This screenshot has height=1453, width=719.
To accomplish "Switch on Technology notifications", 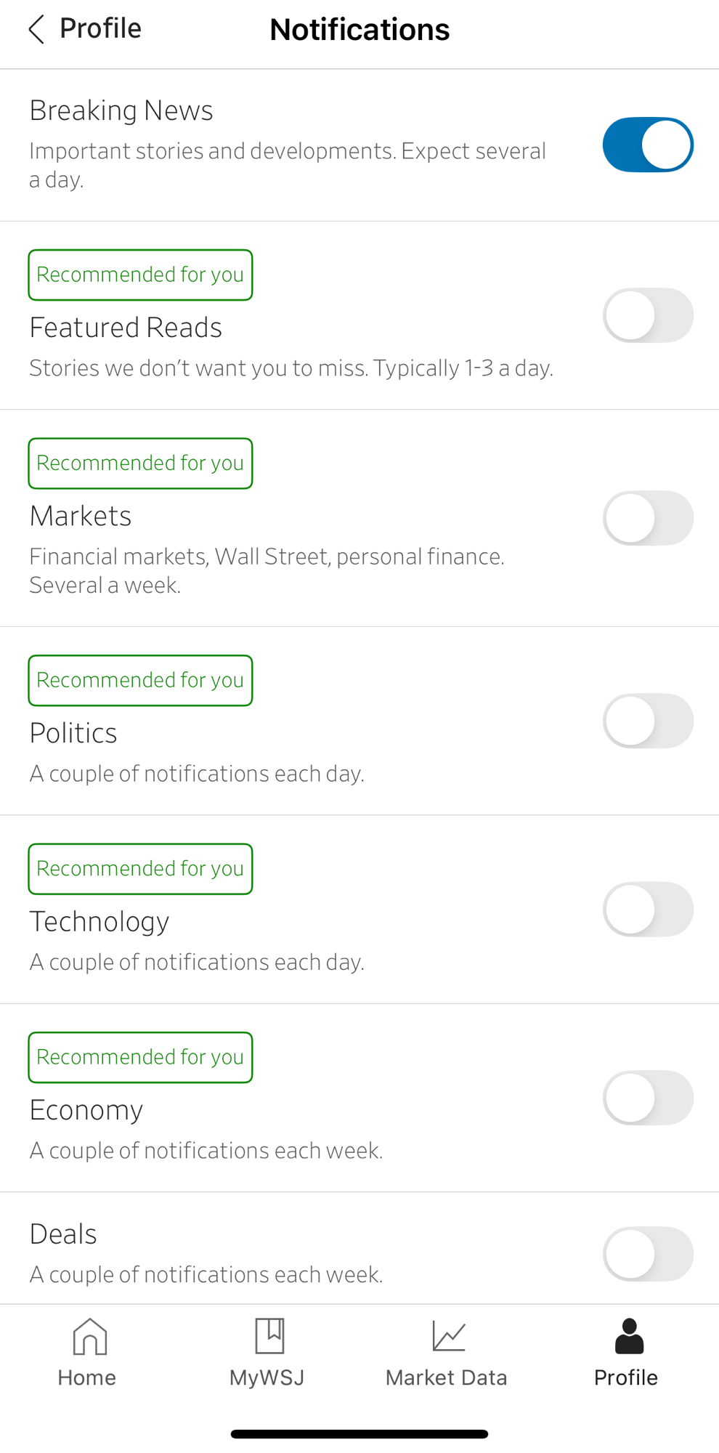I will [x=648, y=910].
